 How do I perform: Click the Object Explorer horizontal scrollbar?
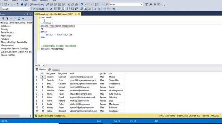(10, 116)
